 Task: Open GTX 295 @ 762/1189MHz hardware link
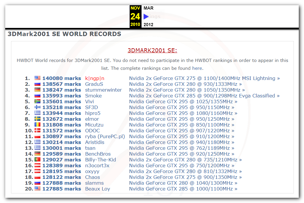[x=182, y=148]
